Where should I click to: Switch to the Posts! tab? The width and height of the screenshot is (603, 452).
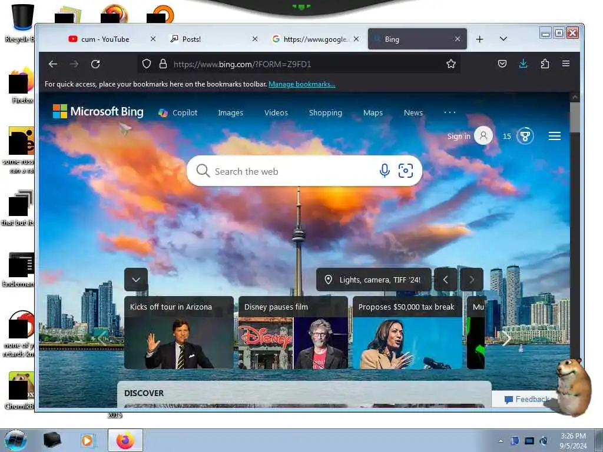(211, 39)
